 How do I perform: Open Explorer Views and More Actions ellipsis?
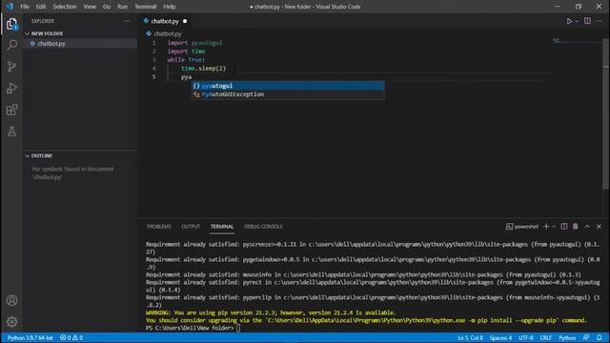click(127, 21)
